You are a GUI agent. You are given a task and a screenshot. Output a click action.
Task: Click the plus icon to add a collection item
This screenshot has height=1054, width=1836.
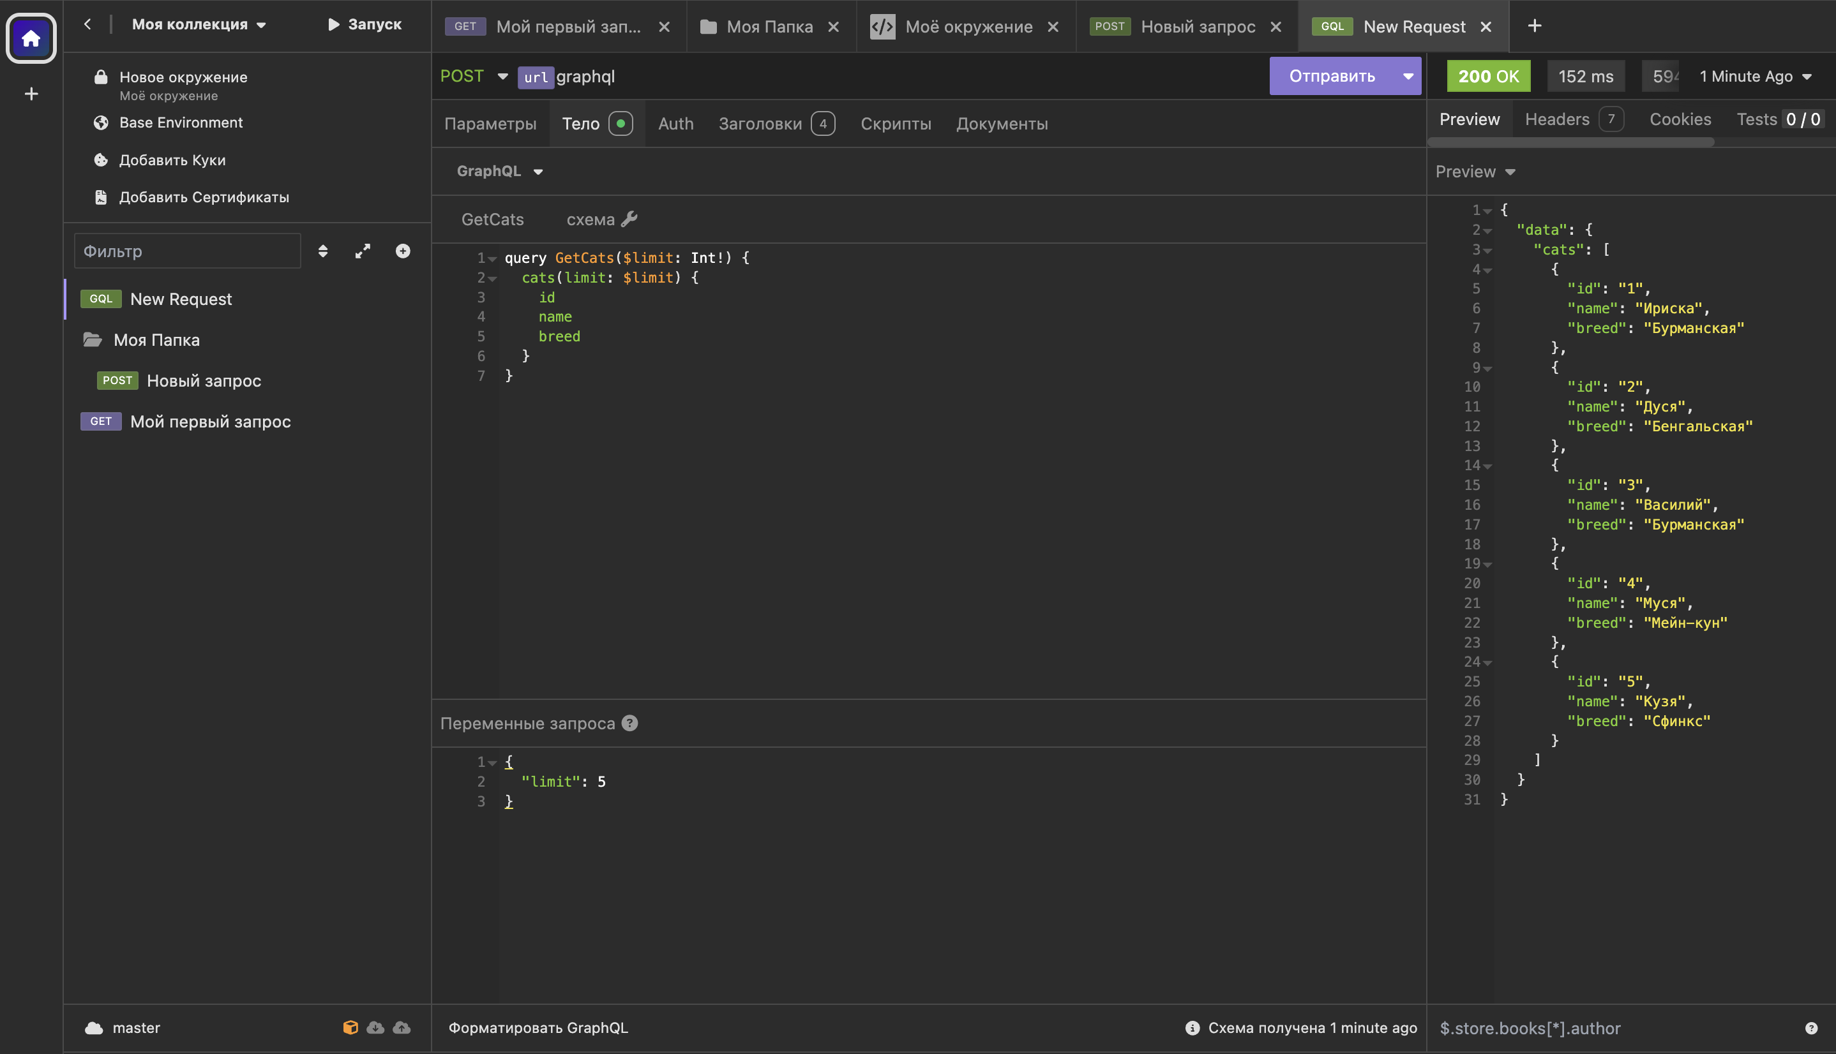(403, 251)
